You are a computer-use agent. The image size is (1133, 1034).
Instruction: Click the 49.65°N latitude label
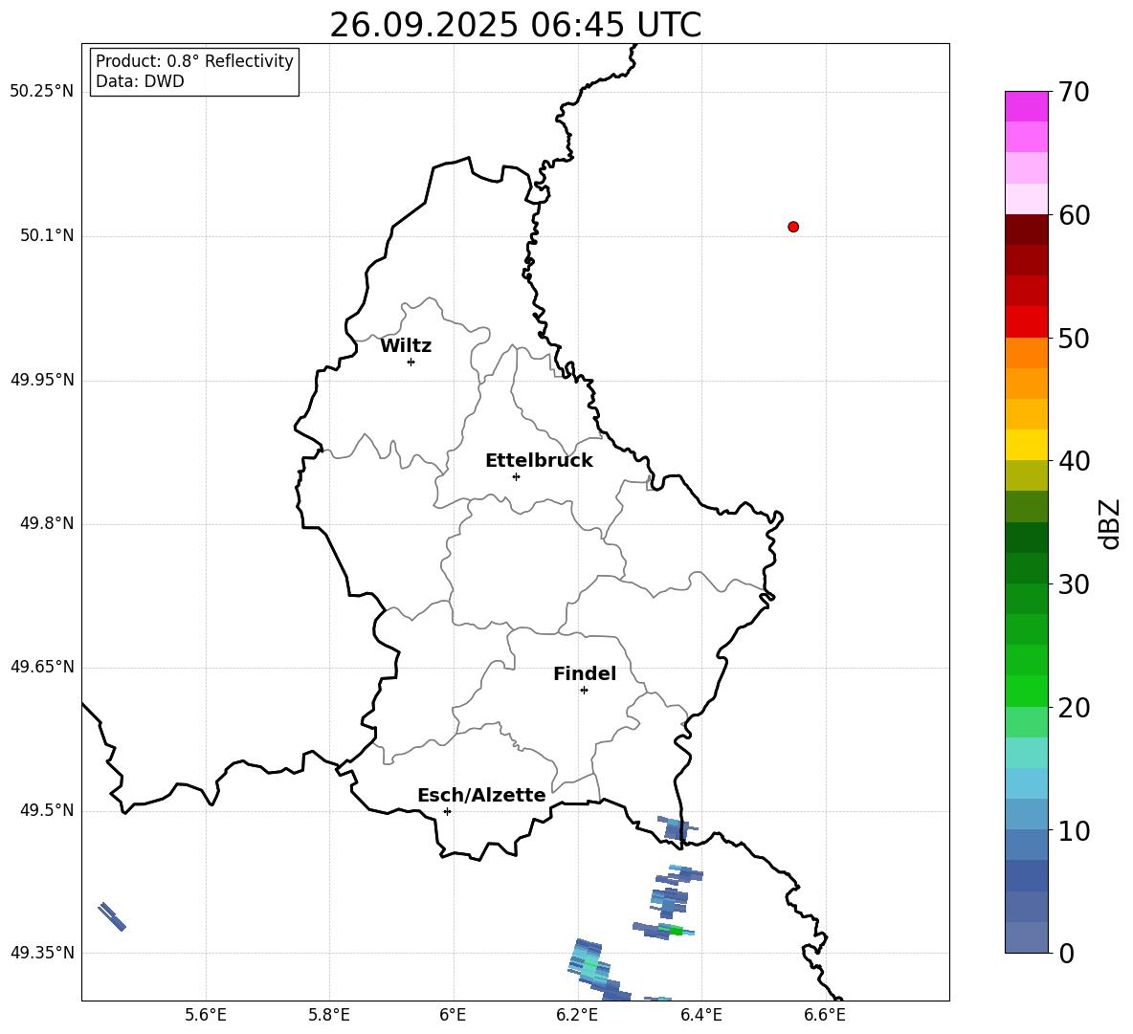point(41,666)
